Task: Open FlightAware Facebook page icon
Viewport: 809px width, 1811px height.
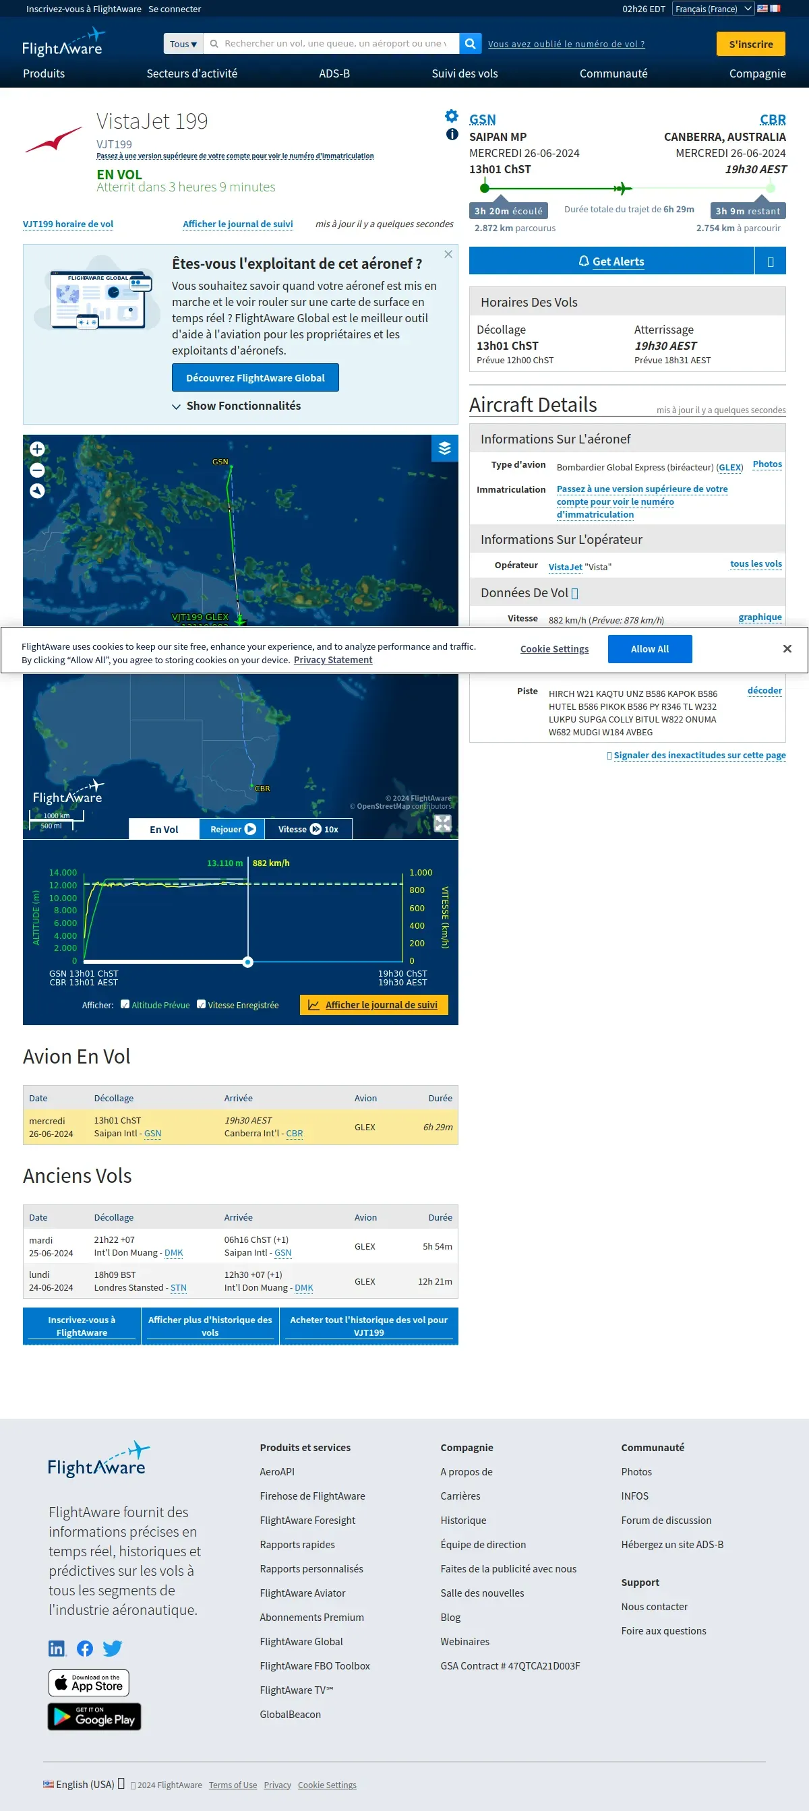Action: 85,1649
